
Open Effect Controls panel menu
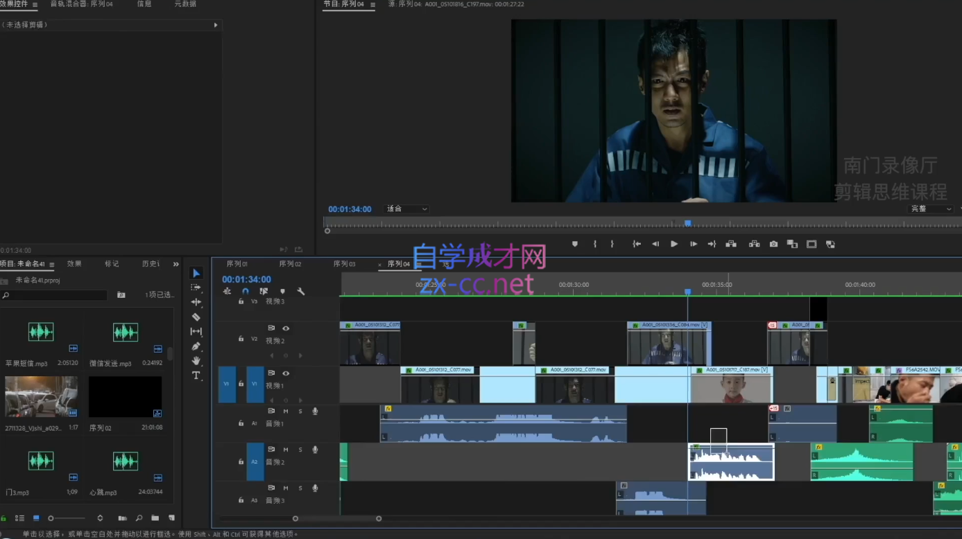35,4
